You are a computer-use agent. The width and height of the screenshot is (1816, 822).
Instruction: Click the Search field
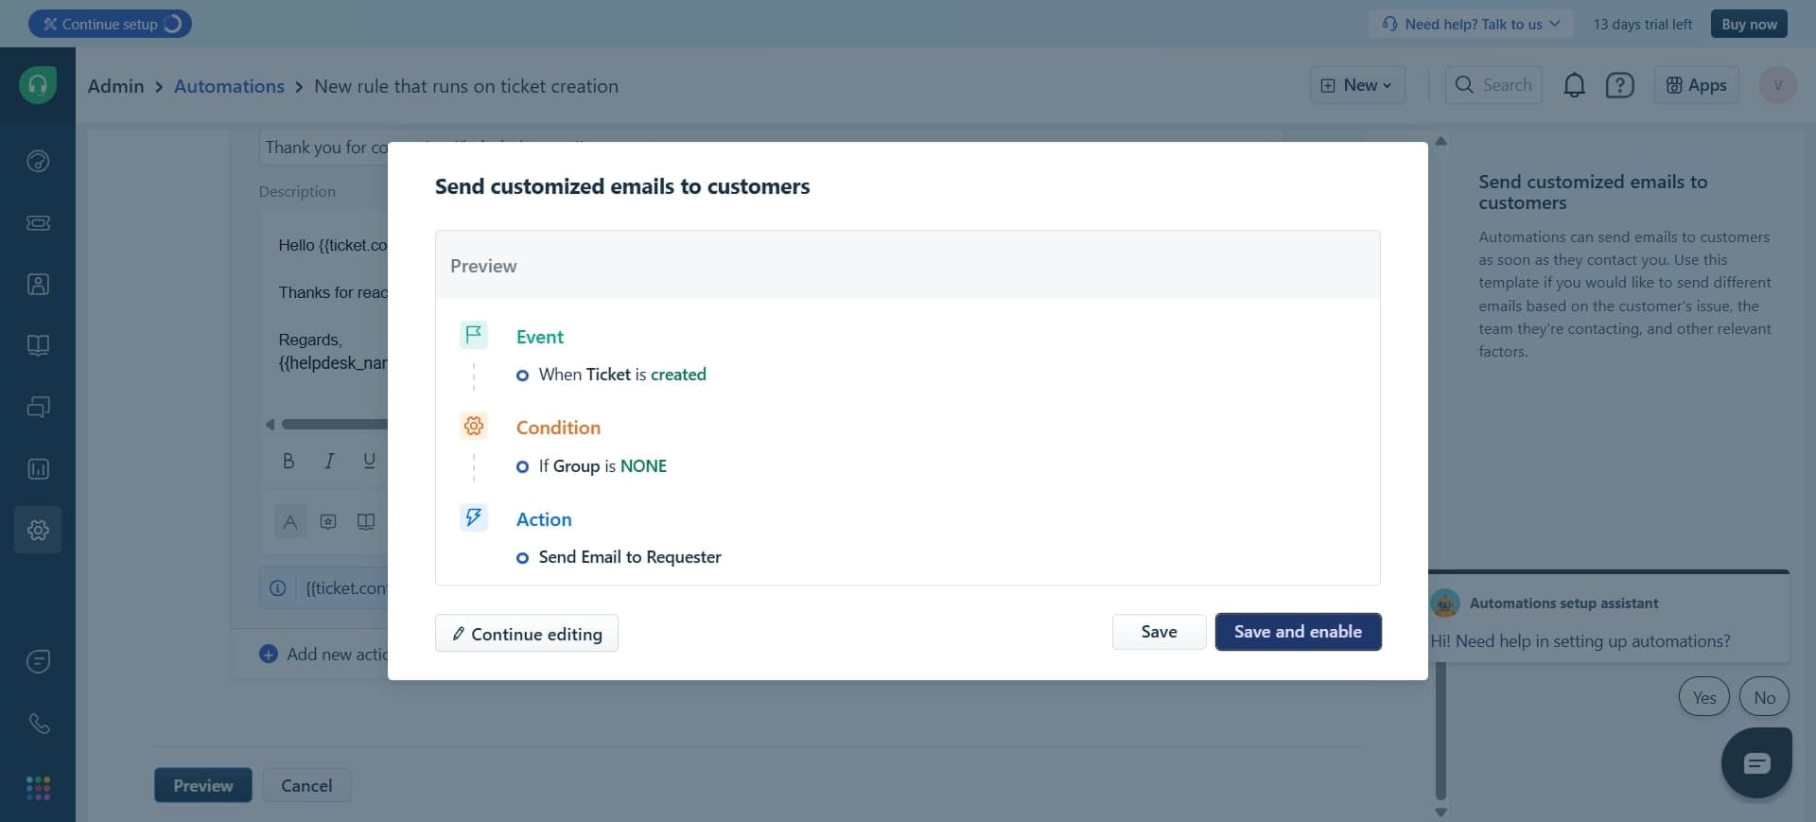pyautogui.click(x=1494, y=85)
